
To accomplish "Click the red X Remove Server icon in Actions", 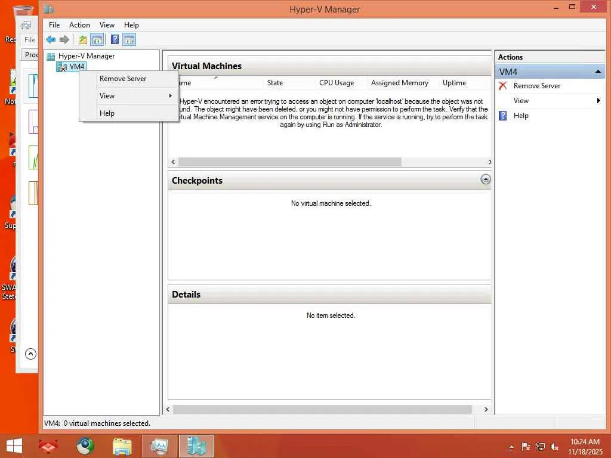I will click(x=503, y=86).
